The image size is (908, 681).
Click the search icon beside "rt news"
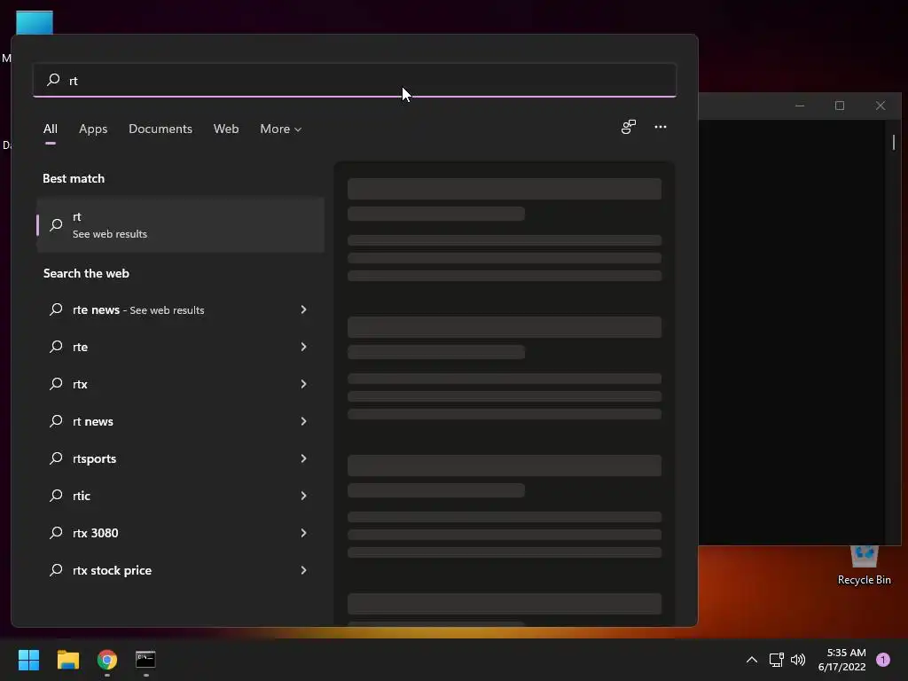pos(56,421)
